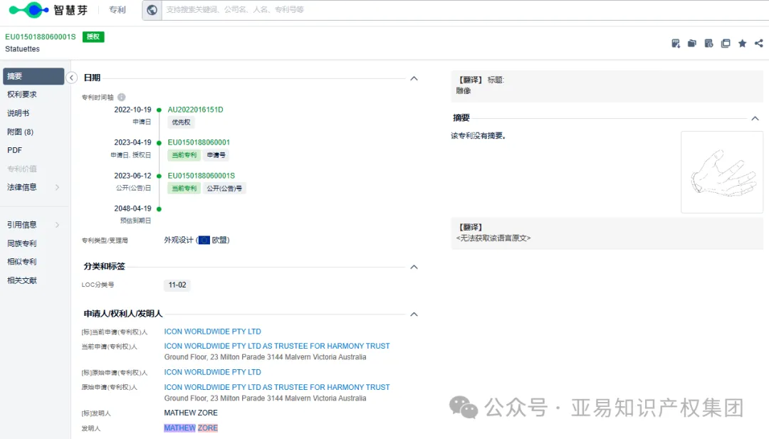The image size is (769, 439).
Task: Open the share options icon
Action: coord(758,43)
